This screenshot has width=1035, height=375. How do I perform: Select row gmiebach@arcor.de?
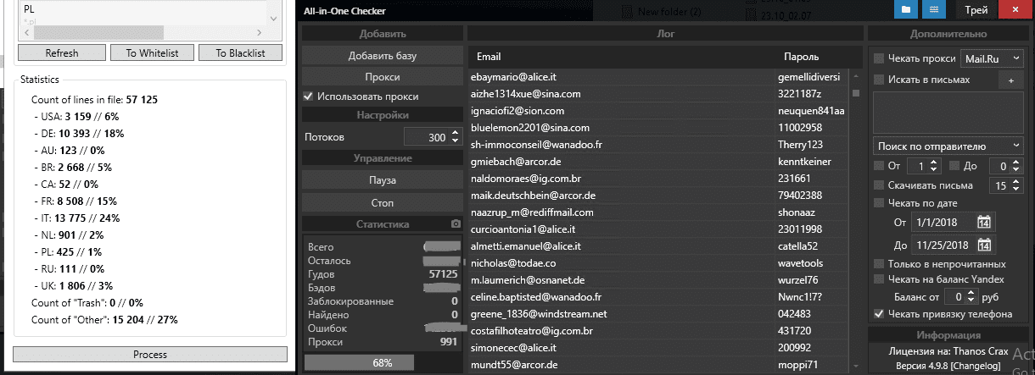658,162
